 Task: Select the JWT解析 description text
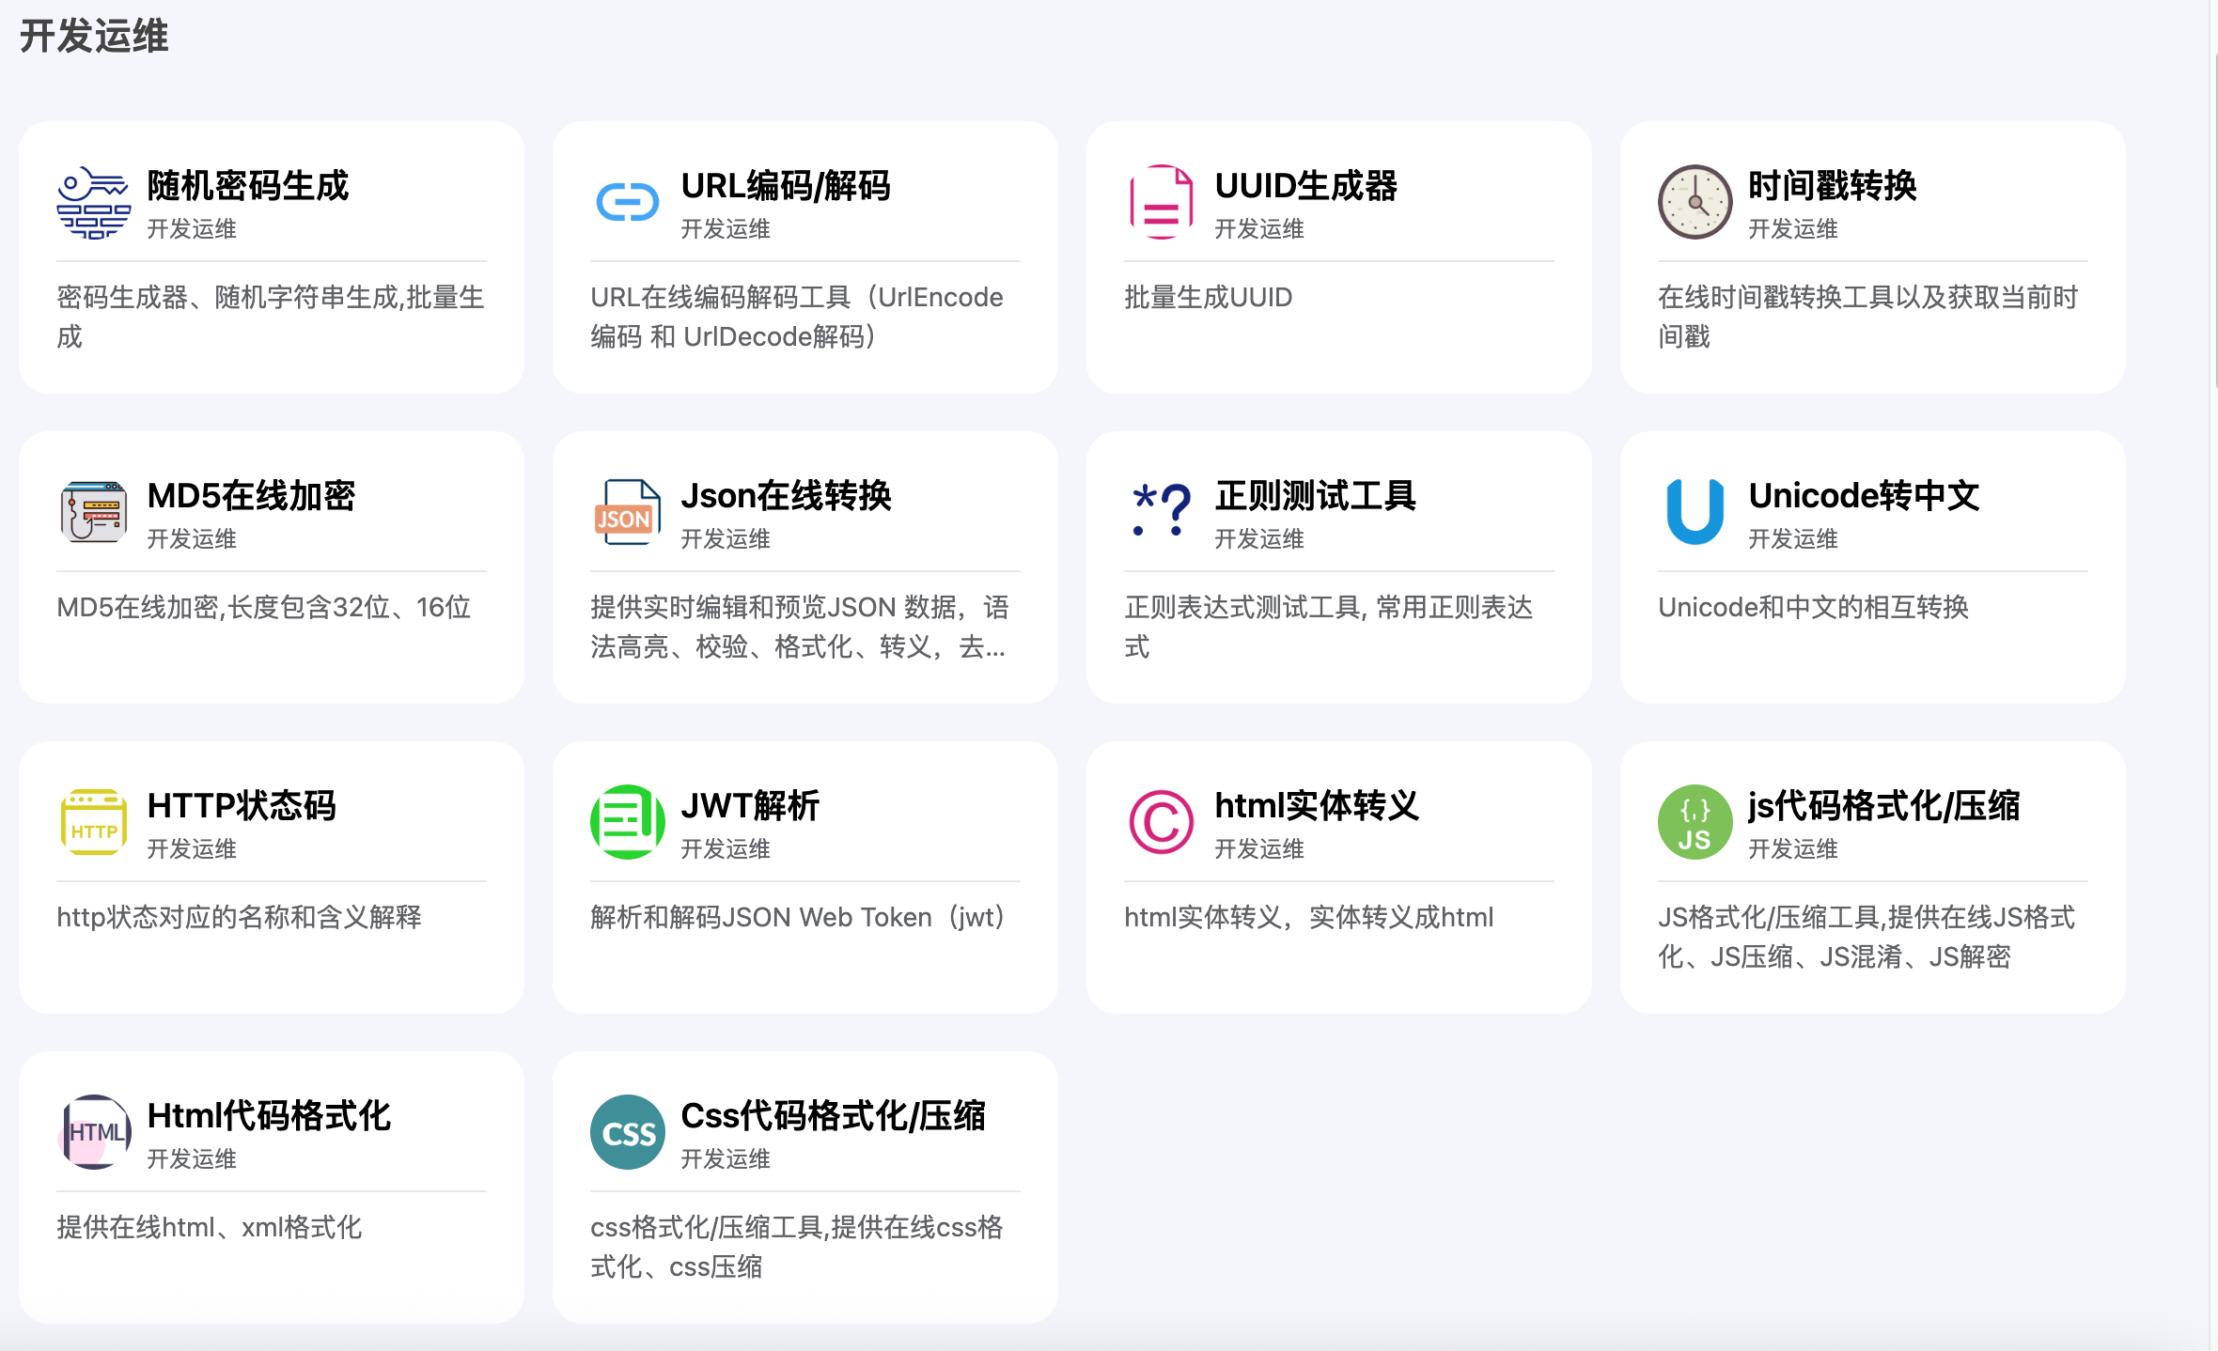[x=797, y=917]
